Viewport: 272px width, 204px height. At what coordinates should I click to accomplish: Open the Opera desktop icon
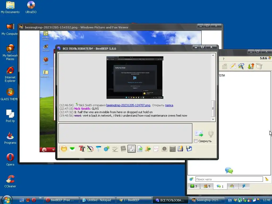10,159
